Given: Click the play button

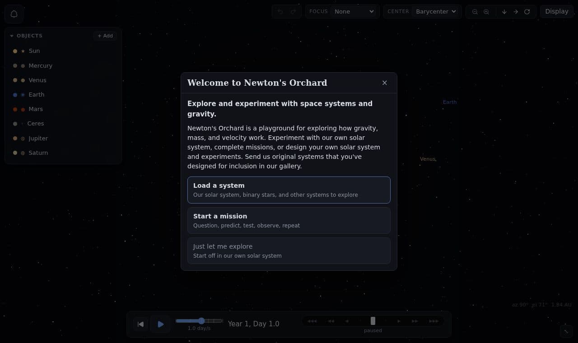Looking at the screenshot, I should [x=160, y=324].
